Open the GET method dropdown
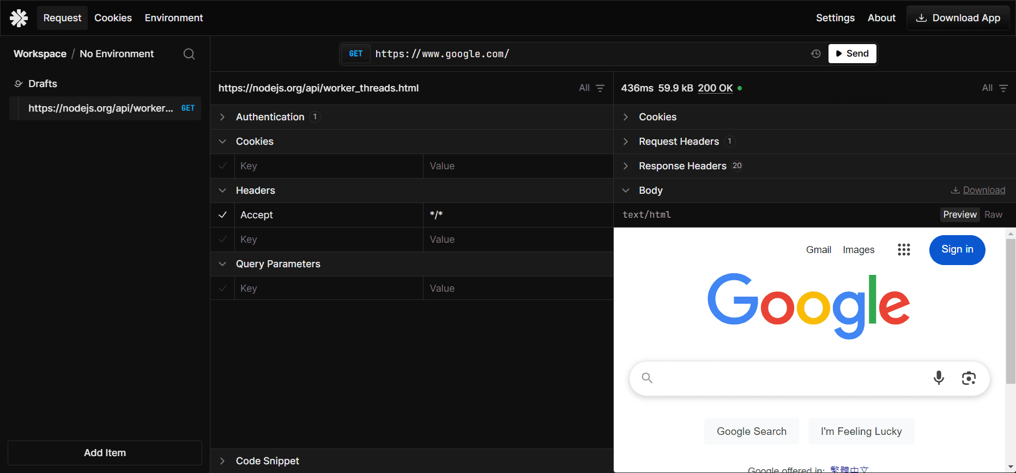This screenshot has height=473, width=1016. click(356, 54)
